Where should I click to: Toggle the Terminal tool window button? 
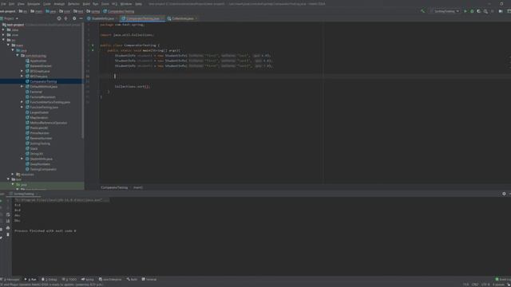click(149, 279)
